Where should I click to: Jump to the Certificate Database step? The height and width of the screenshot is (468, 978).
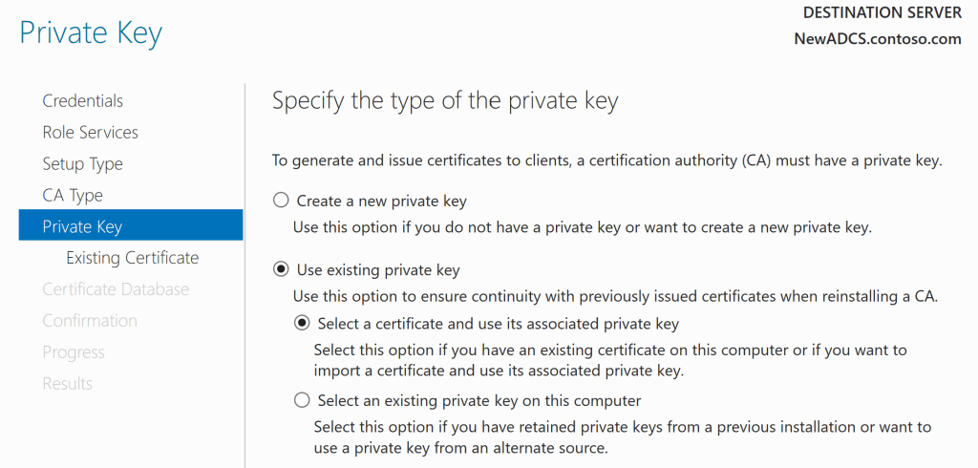tap(116, 289)
